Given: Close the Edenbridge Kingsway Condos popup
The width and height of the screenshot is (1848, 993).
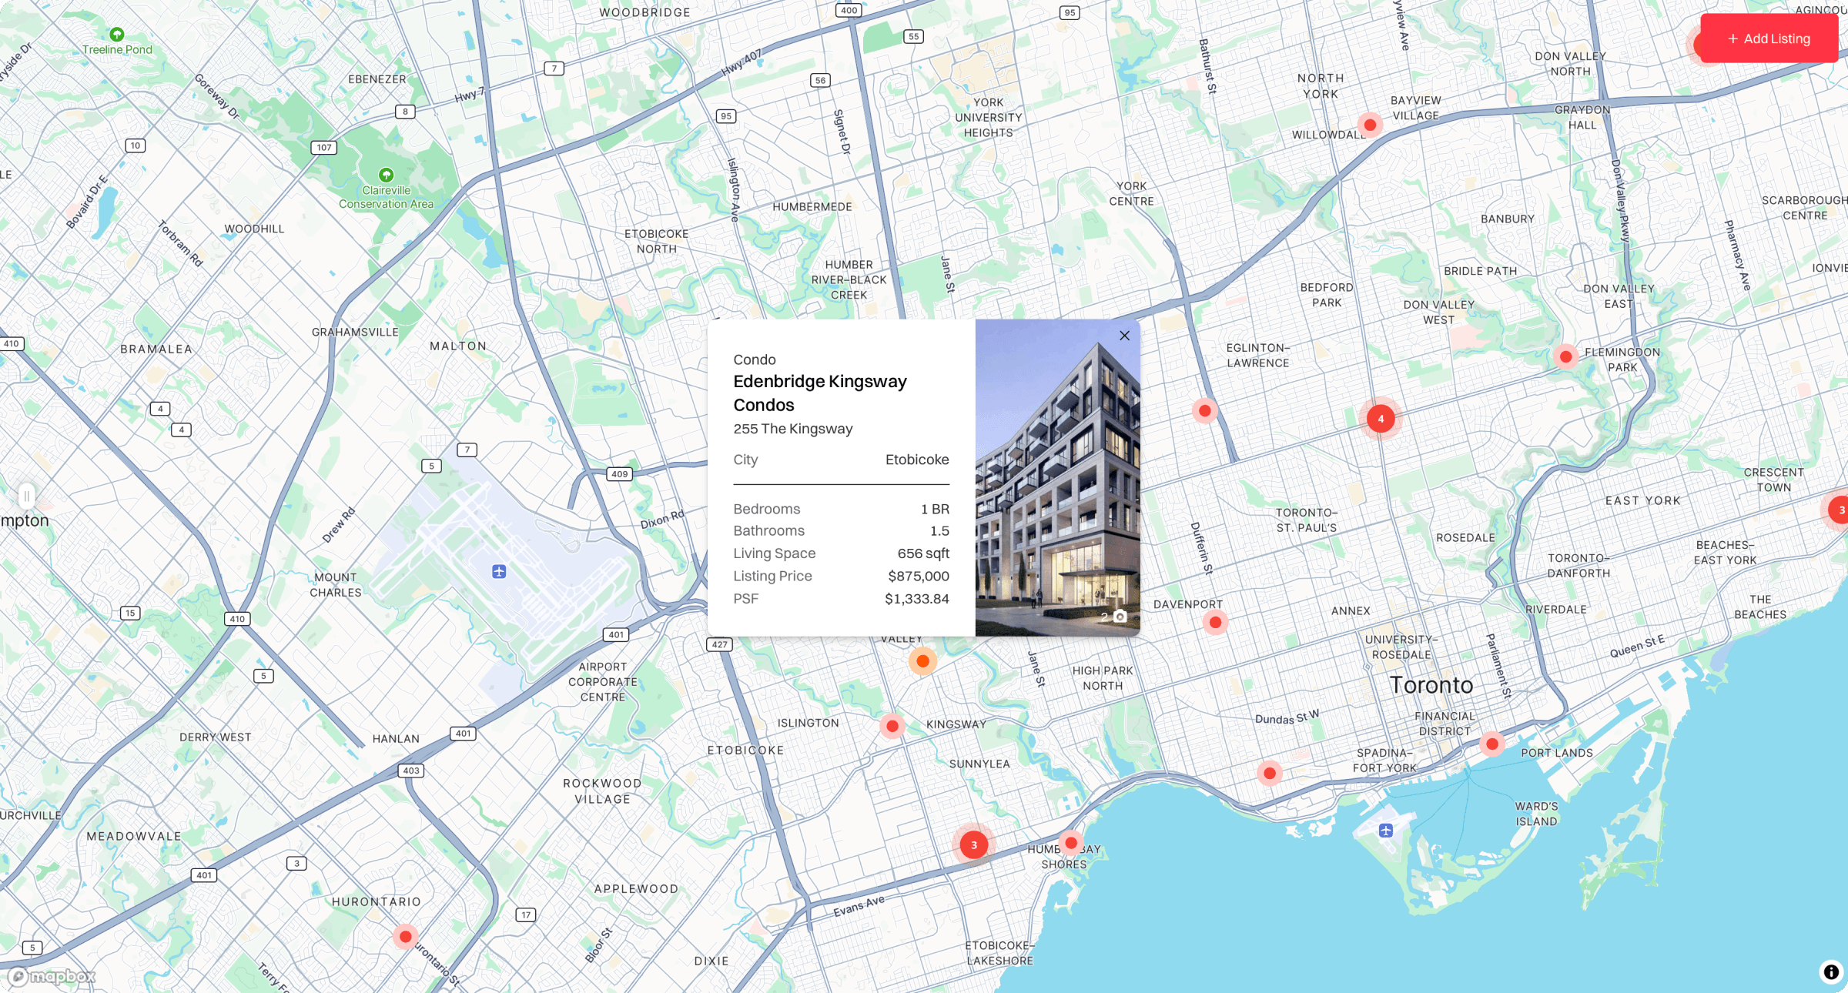Looking at the screenshot, I should 1124,336.
